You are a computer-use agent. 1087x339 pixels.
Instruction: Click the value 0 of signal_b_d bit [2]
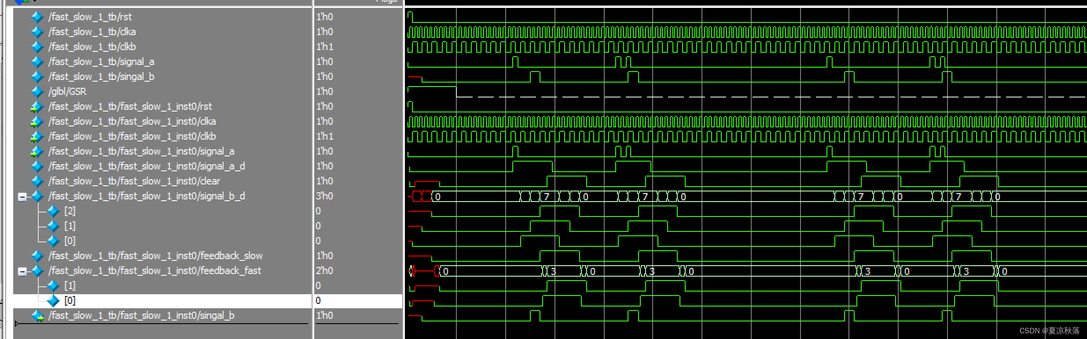click(318, 211)
